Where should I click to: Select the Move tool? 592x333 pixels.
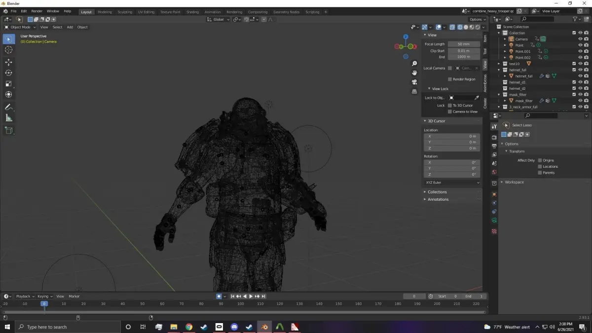tap(8, 62)
